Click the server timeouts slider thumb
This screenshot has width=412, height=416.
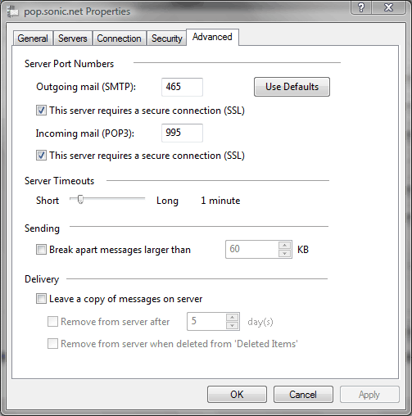coord(80,199)
